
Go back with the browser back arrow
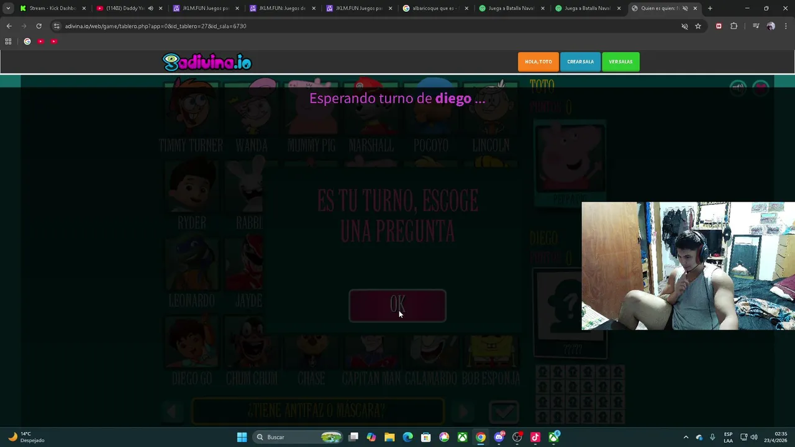(9, 26)
